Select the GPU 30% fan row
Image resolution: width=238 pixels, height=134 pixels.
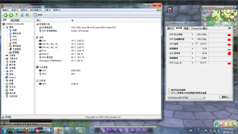tap(98, 74)
